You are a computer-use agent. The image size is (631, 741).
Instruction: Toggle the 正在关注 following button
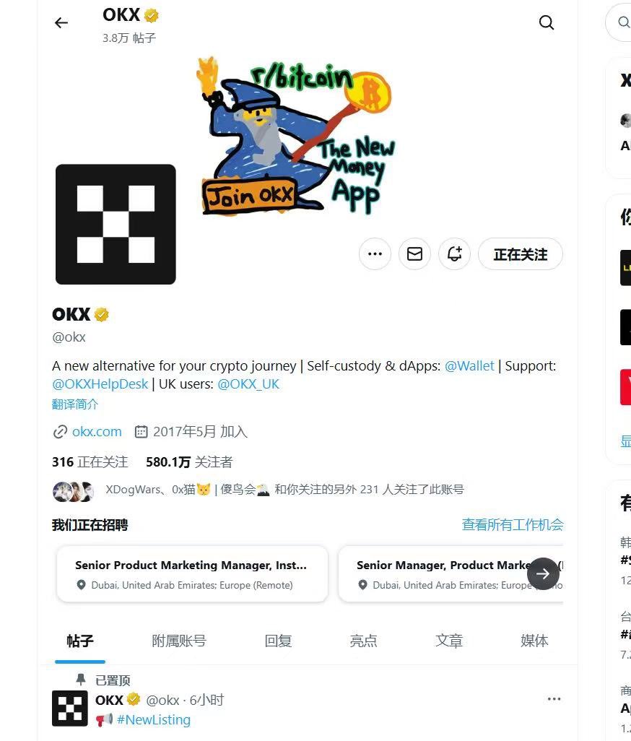[x=521, y=253]
